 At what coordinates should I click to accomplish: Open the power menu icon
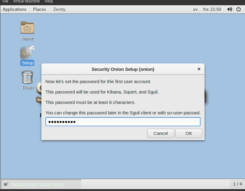(239, 9)
